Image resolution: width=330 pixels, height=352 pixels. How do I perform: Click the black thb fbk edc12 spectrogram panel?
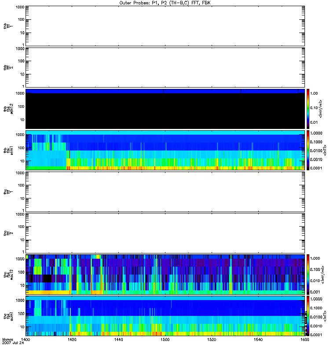(x=165, y=110)
